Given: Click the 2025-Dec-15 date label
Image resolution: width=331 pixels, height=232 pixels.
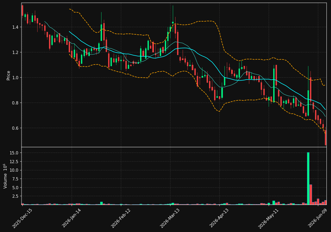Looking at the screenshot, I should (22, 218).
